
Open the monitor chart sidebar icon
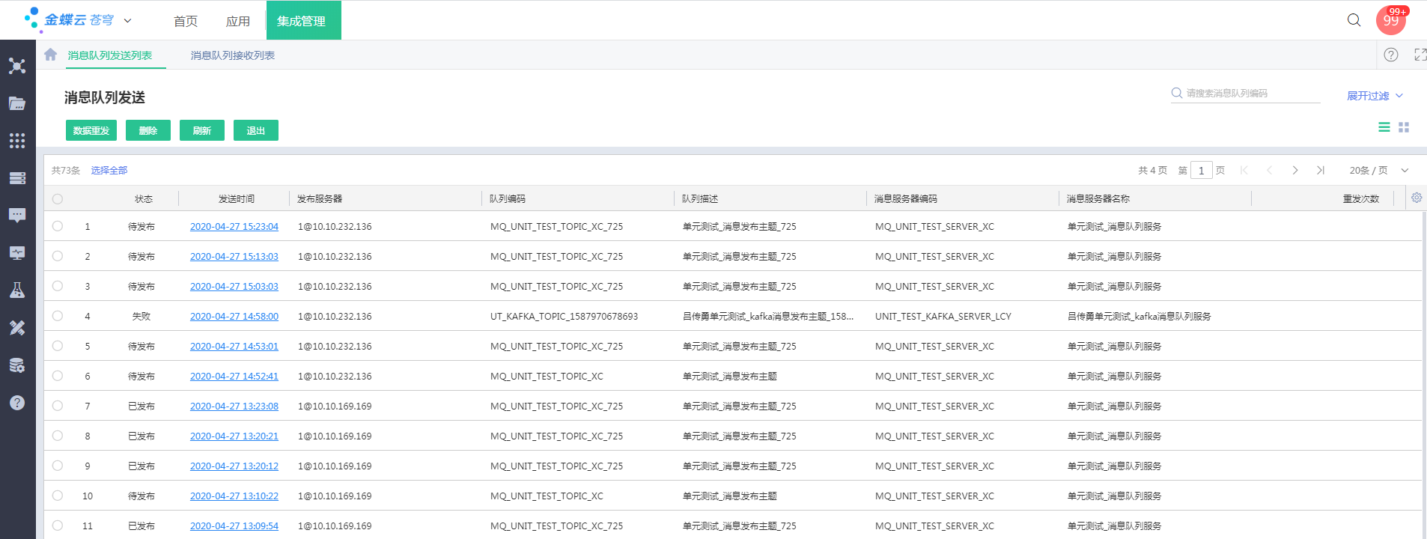17,253
